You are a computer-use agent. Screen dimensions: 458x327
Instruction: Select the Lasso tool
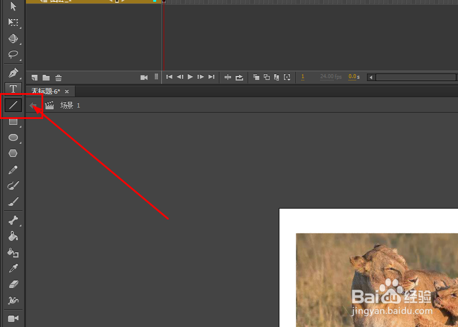click(x=13, y=55)
